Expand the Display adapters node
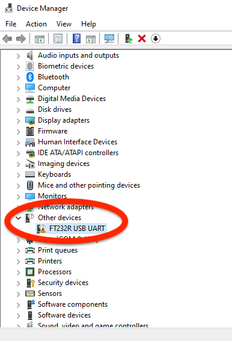 point(19,121)
